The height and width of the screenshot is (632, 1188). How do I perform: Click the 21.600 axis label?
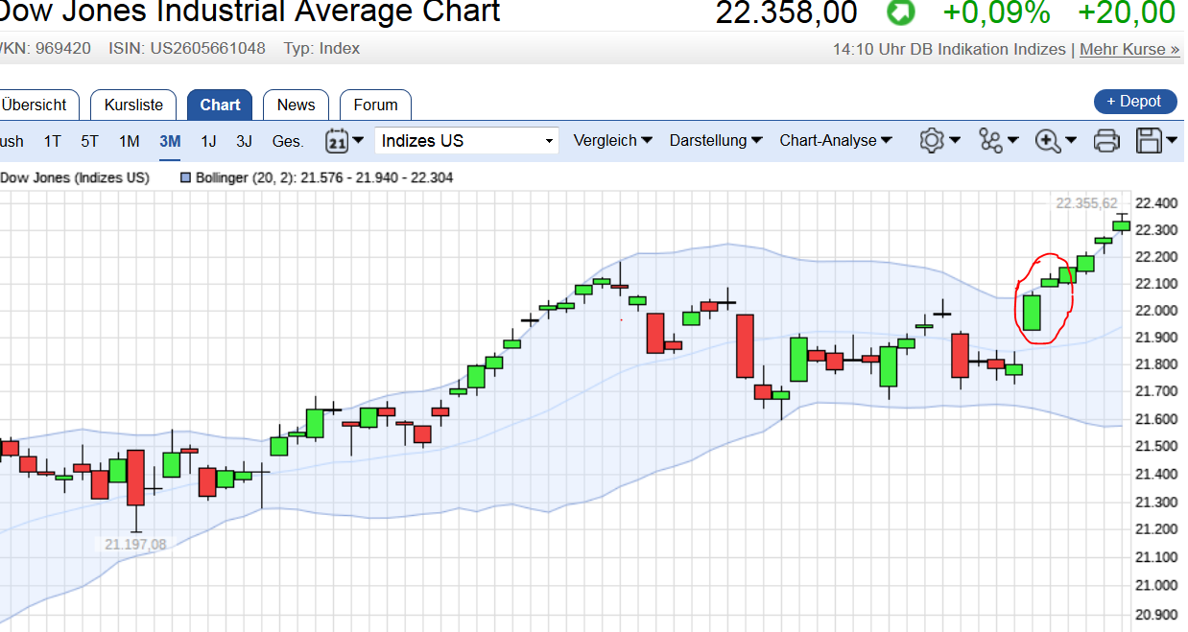coord(1155,419)
